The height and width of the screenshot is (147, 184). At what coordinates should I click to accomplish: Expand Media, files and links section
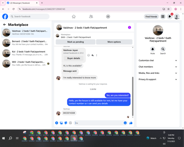(158, 73)
